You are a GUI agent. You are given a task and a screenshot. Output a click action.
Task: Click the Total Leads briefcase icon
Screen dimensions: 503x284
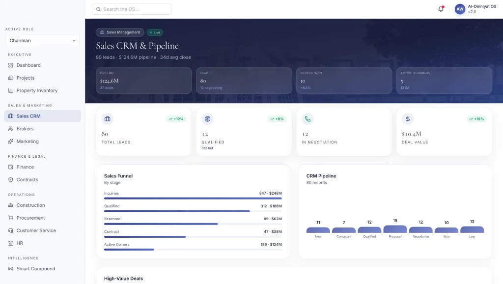108,119
